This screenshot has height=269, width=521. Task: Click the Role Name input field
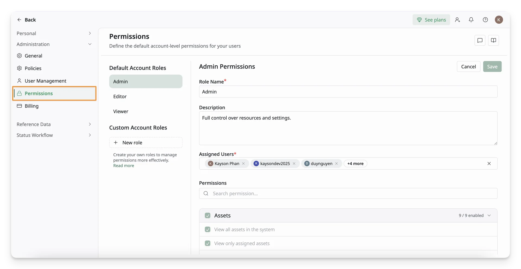click(348, 92)
